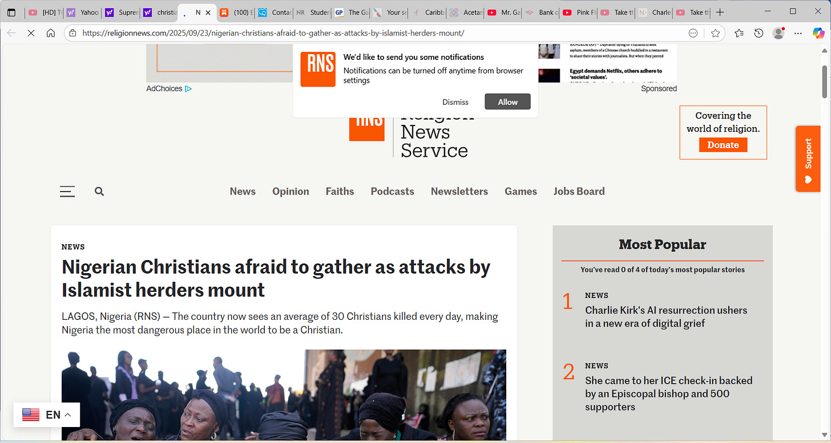Switch to the Contac tab
The image size is (831, 443).
pos(274,12)
